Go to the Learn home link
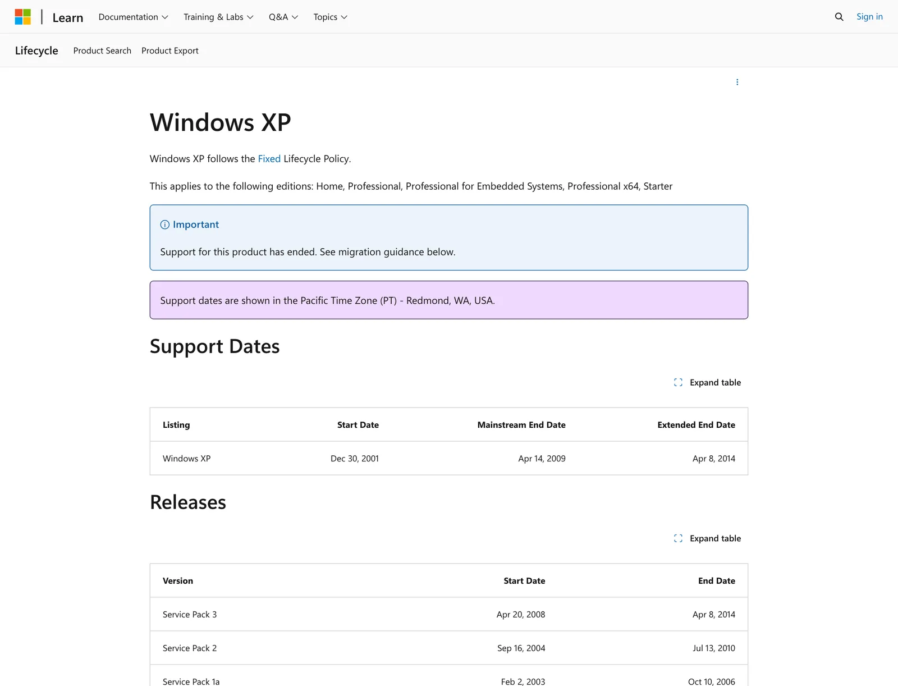Screen dimensions: 898x686 click(68, 17)
